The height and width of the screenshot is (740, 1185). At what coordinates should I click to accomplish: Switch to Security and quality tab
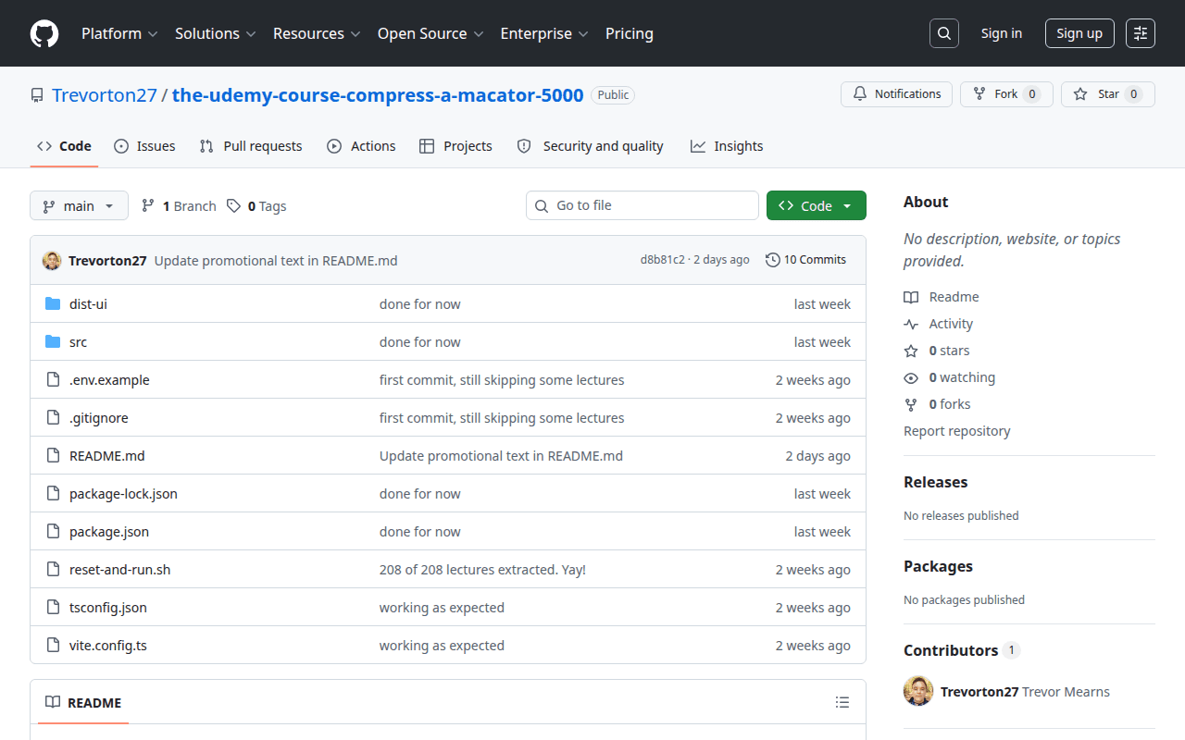point(590,146)
